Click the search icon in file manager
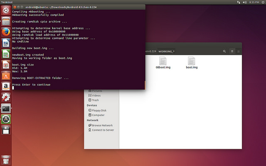Image resolution: width=266 pixels, height=166 pixels. [x=225, y=51]
